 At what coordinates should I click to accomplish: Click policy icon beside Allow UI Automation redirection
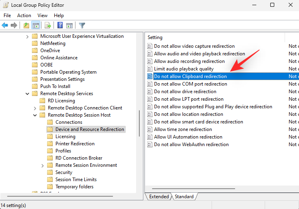point(150,137)
